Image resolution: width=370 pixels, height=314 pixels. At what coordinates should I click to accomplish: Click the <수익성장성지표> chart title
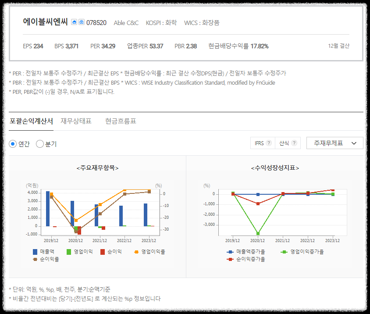click(x=275, y=168)
